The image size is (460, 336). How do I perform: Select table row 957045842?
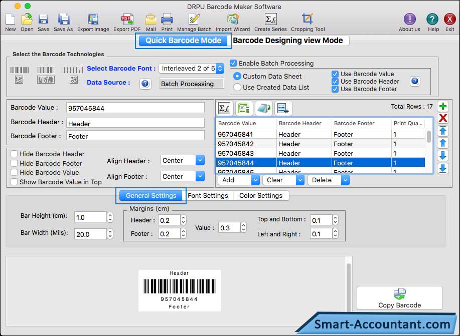[x=321, y=144]
